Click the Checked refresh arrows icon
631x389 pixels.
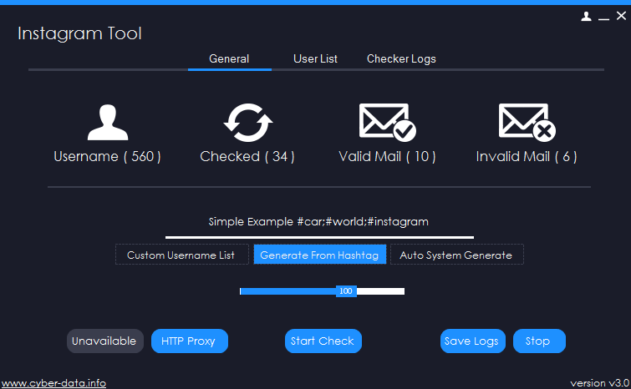point(247,122)
